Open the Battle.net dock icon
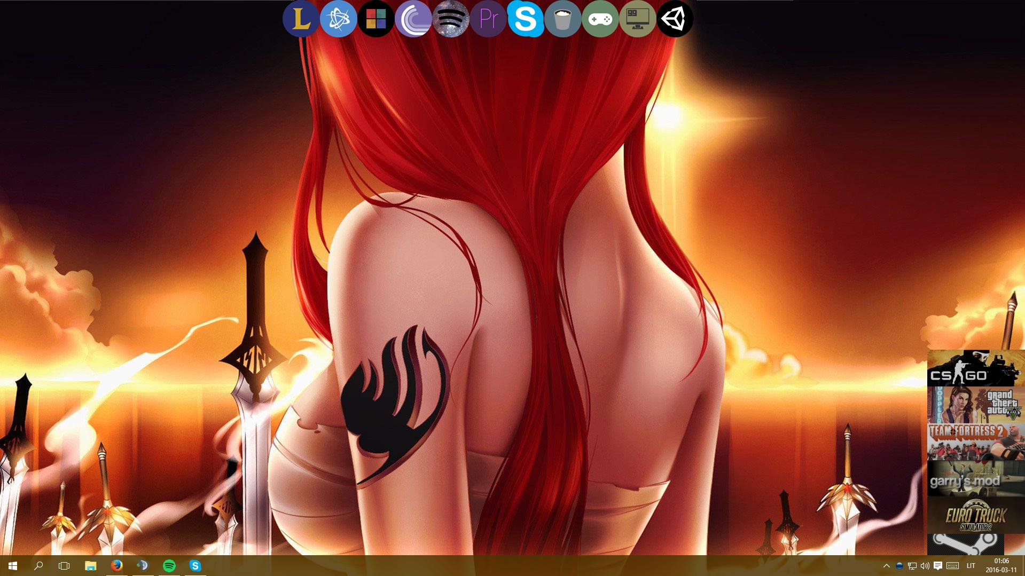The image size is (1025, 576). coord(338,19)
